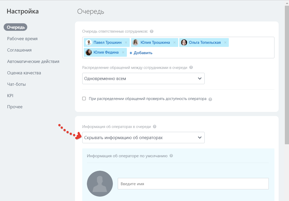
Task: Click help icon beside Распределение обращений label
Action: coord(191,67)
